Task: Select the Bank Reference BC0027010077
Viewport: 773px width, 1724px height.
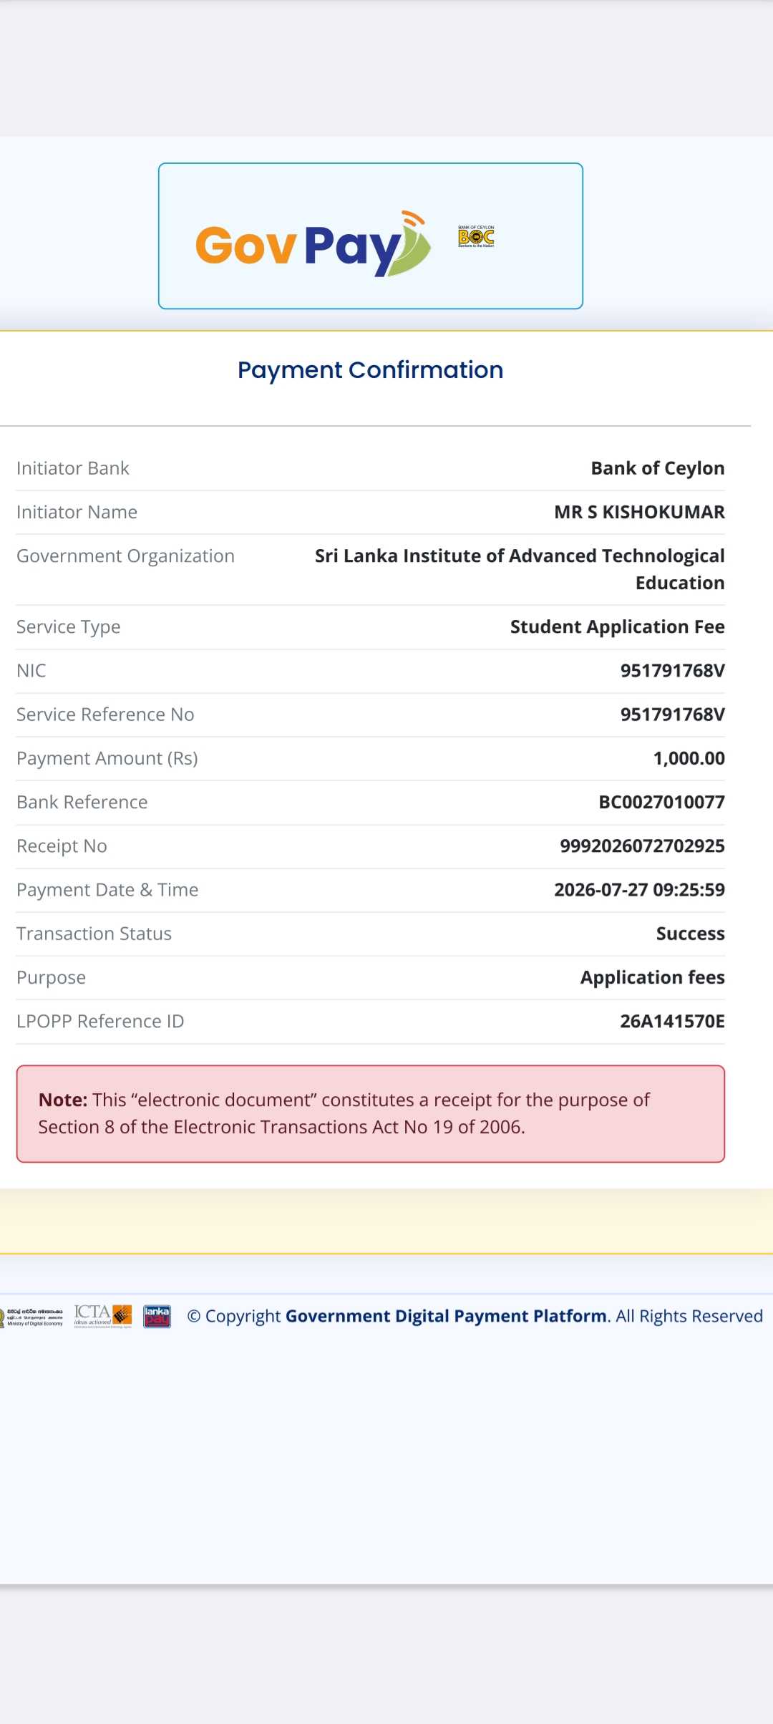Action: (x=661, y=803)
